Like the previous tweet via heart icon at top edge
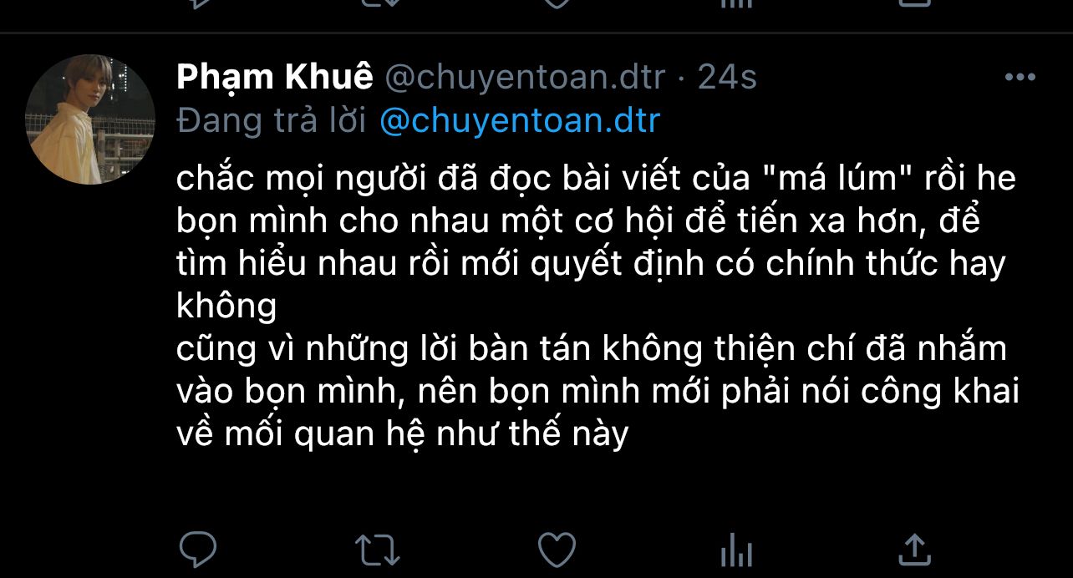 (557, 3)
